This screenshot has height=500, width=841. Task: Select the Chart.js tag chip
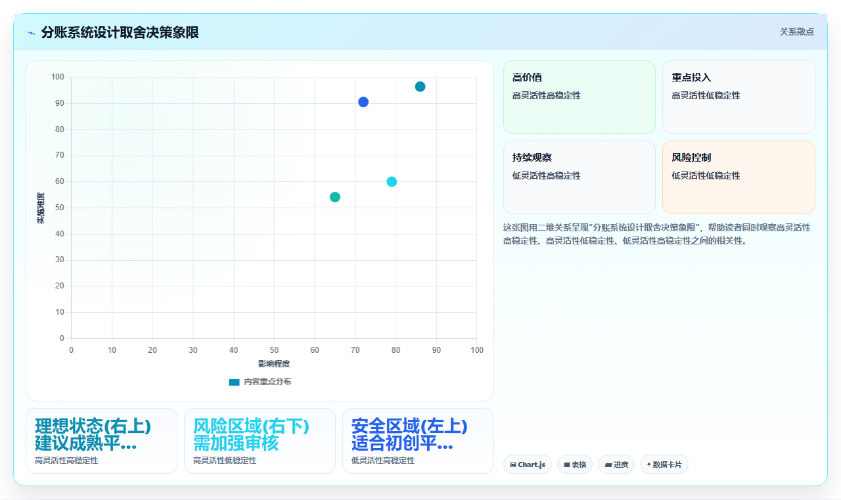pos(528,465)
